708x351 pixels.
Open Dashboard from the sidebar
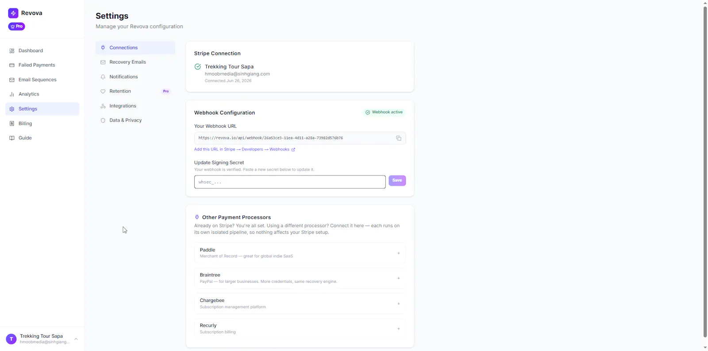[x=42, y=51]
